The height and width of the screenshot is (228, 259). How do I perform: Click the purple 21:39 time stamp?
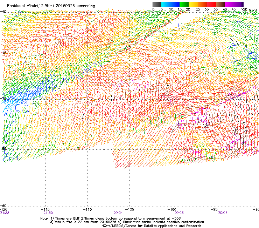tap(48, 213)
